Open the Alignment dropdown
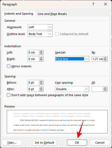This screenshot has width=112, height=148. point(40,27)
